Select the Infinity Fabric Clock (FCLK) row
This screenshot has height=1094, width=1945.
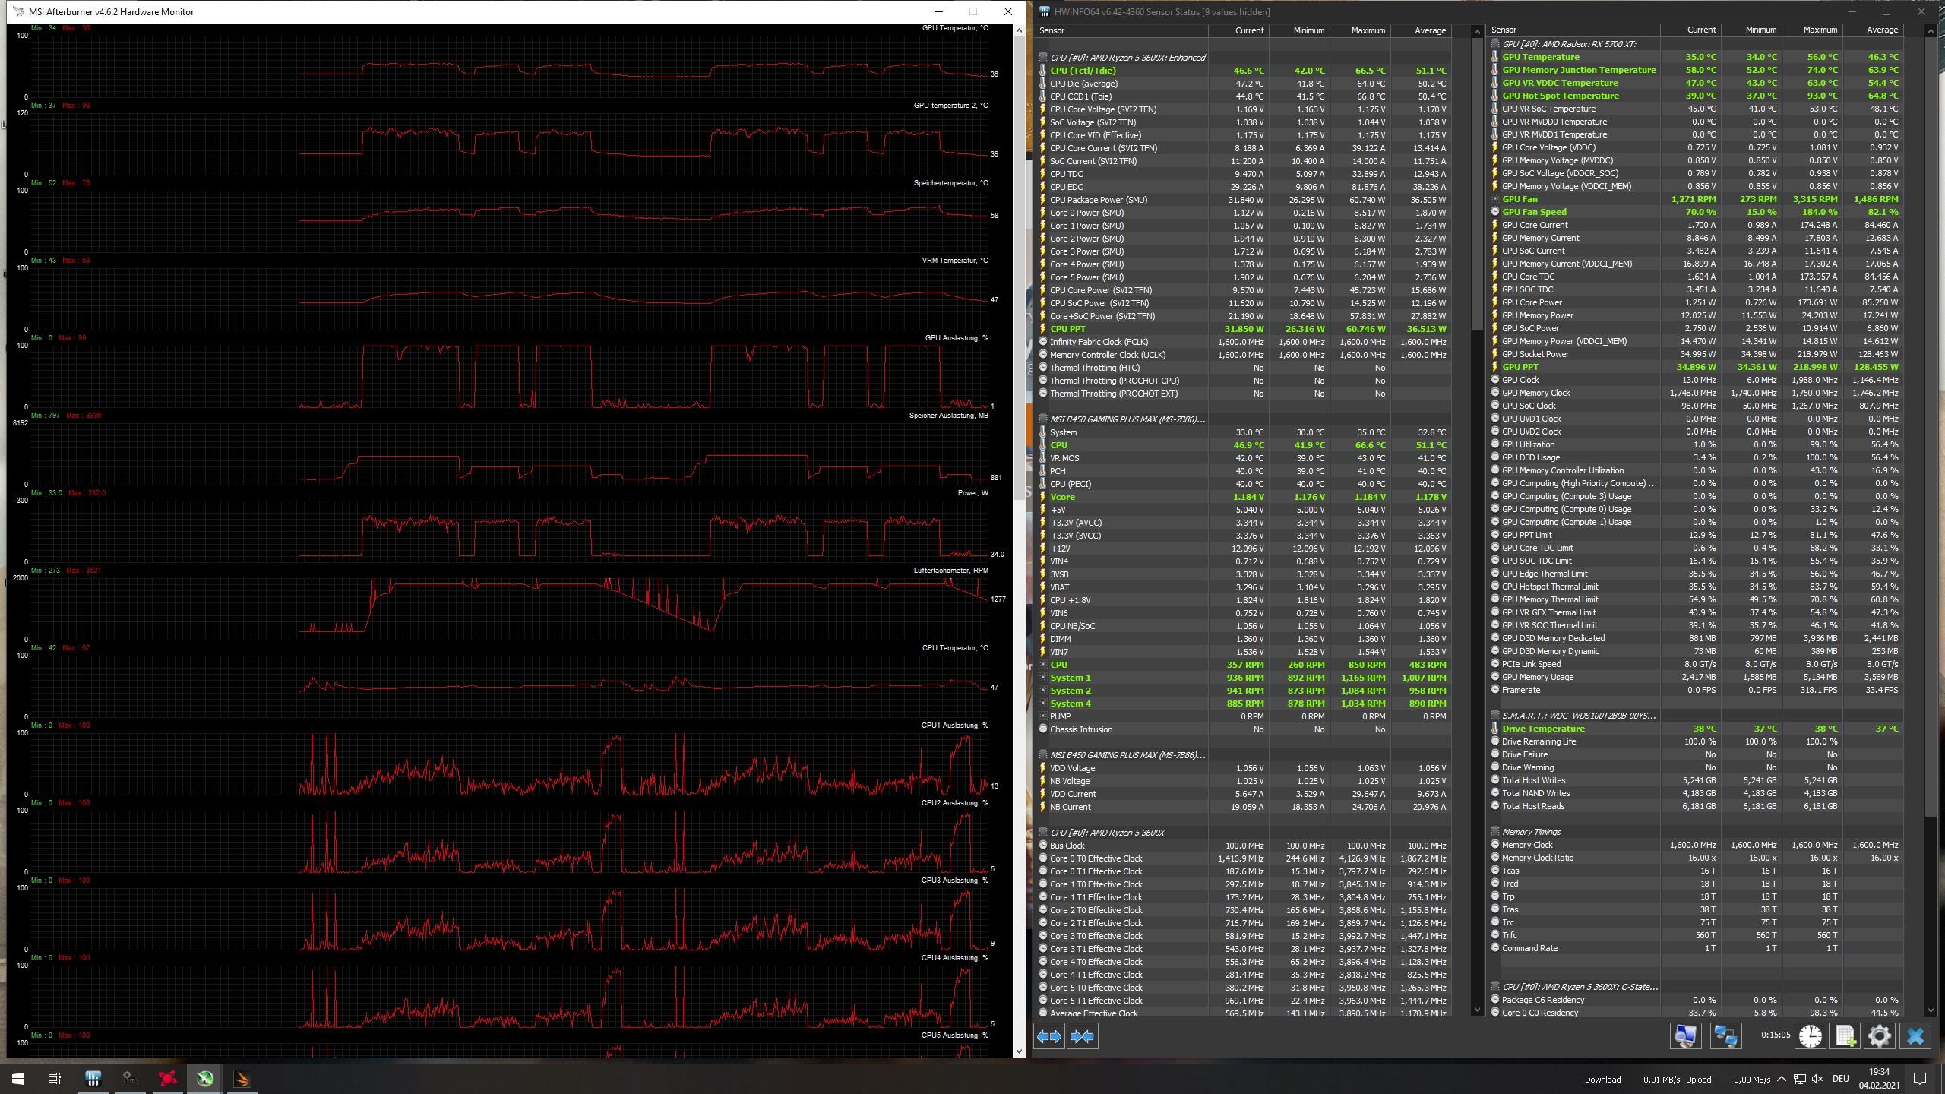pyautogui.click(x=1244, y=342)
